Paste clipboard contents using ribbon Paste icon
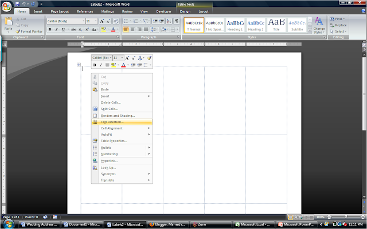The height and width of the screenshot is (229, 367). [x=9, y=21]
